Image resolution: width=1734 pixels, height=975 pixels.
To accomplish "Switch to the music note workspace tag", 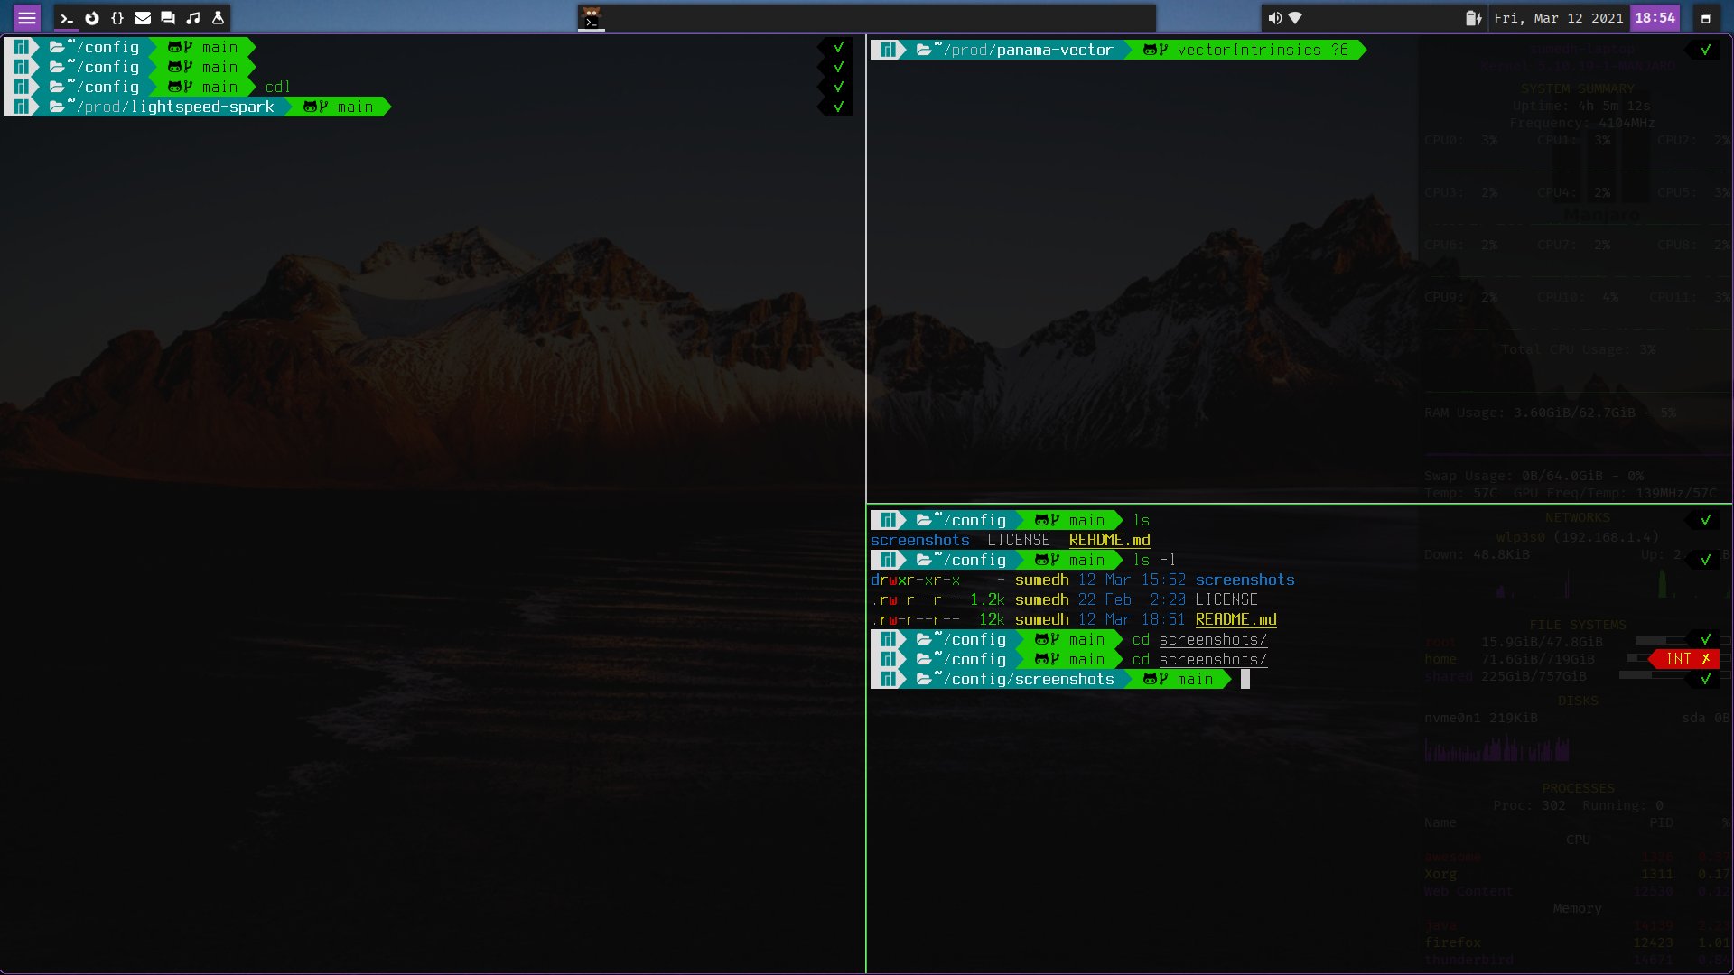I will (x=193, y=18).
